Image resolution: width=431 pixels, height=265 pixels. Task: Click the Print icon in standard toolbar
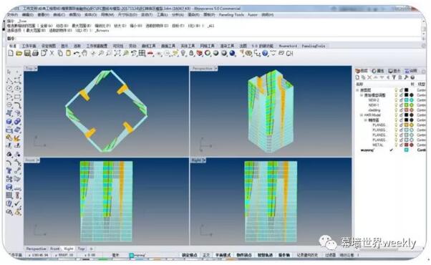coord(35,53)
